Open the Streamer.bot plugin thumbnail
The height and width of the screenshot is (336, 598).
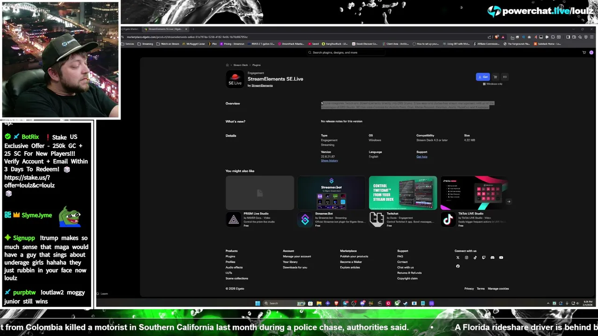pyautogui.click(x=331, y=193)
